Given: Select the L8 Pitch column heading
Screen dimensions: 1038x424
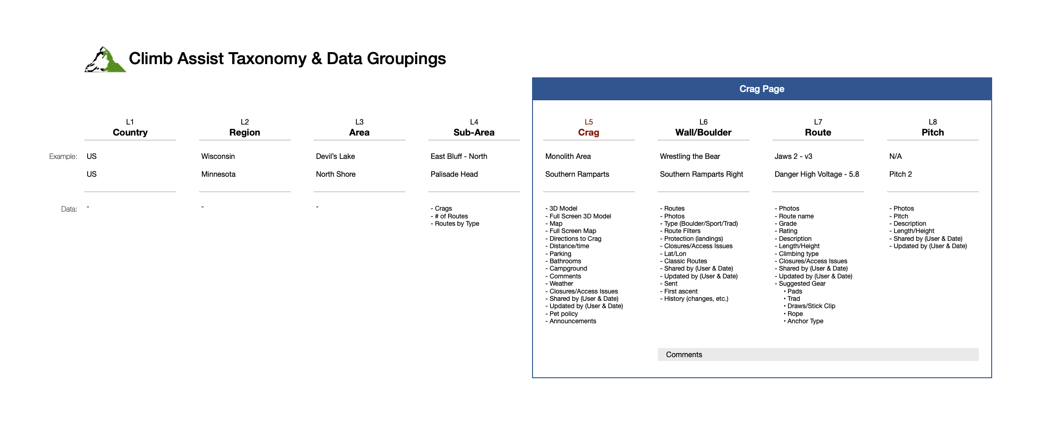Looking at the screenshot, I should 933,128.
